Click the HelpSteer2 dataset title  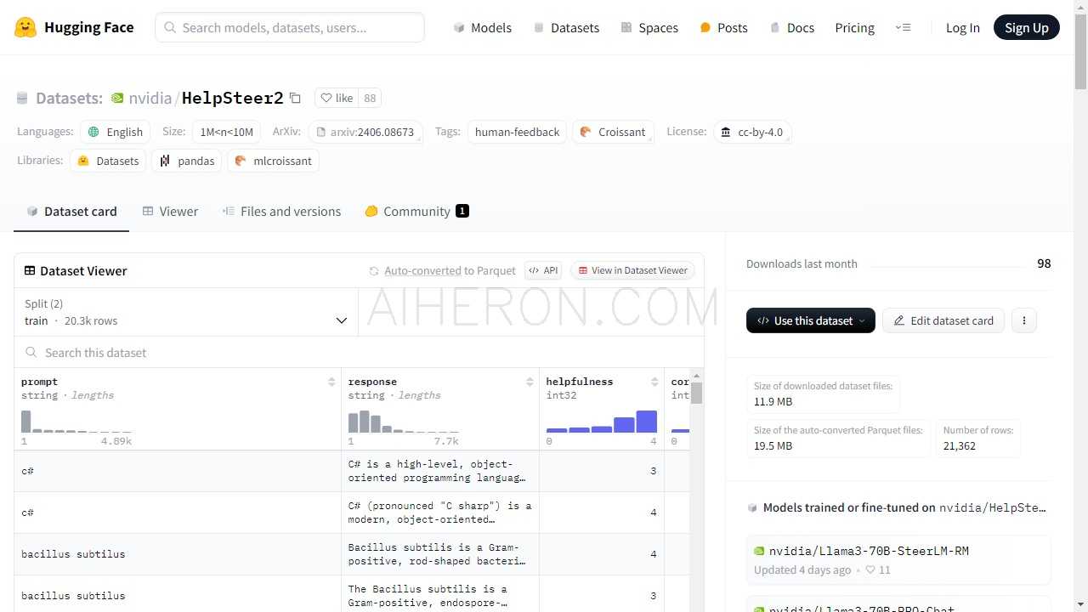[x=232, y=98]
